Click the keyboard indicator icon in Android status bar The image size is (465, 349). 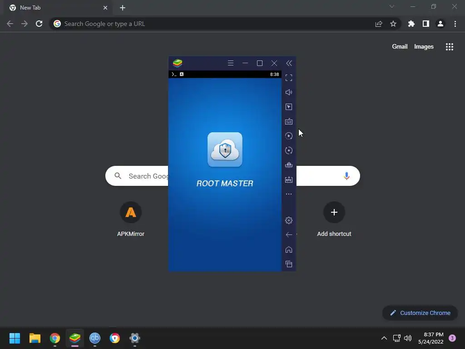pyautogui.click(x=182, y=74)
